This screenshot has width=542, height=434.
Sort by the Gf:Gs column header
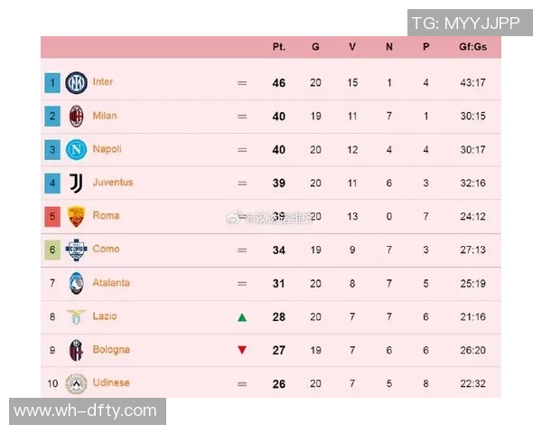tap(472, 47)
